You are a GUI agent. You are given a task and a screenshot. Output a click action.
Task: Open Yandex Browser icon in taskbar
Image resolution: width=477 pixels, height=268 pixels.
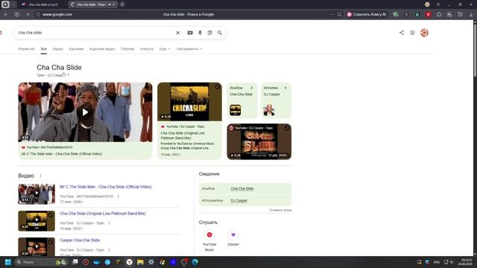[x=129, y=262]
